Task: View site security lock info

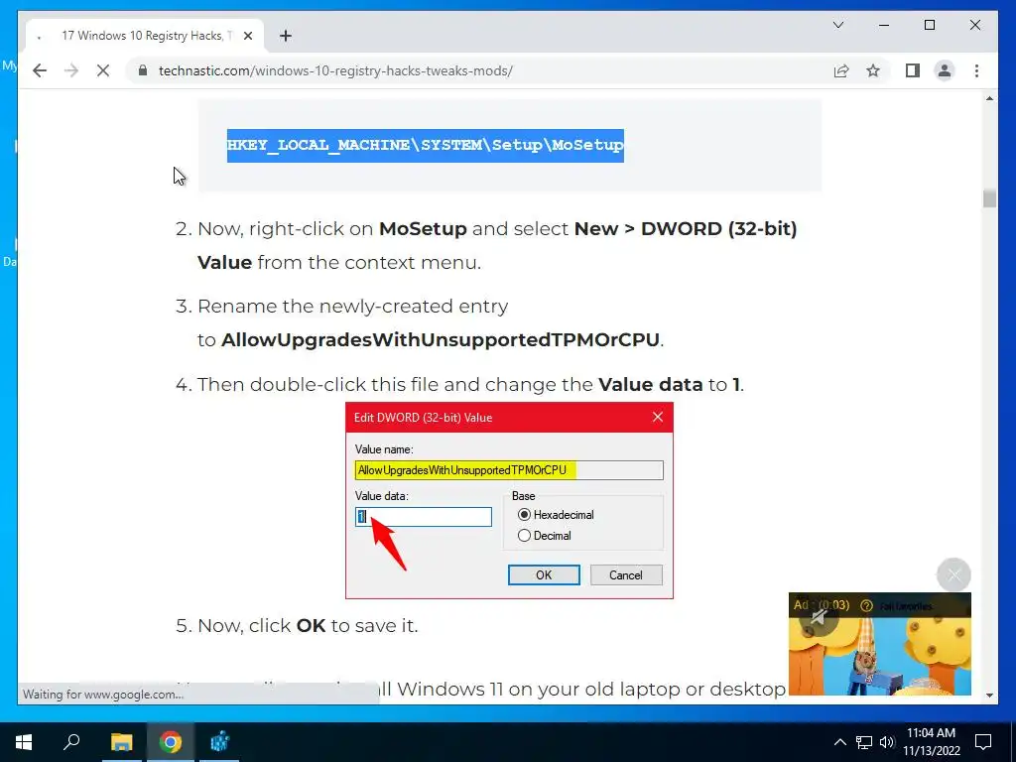Action: tap(143, 70)
